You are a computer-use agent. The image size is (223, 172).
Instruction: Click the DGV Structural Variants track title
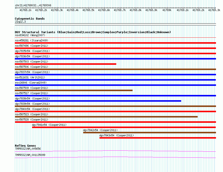[93, 32]
